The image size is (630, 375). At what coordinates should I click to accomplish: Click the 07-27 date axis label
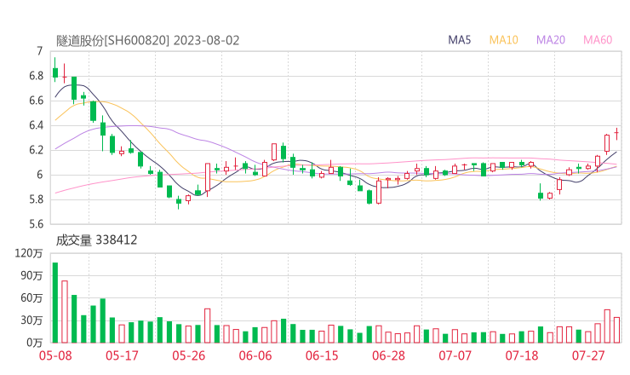coord(588,355)
